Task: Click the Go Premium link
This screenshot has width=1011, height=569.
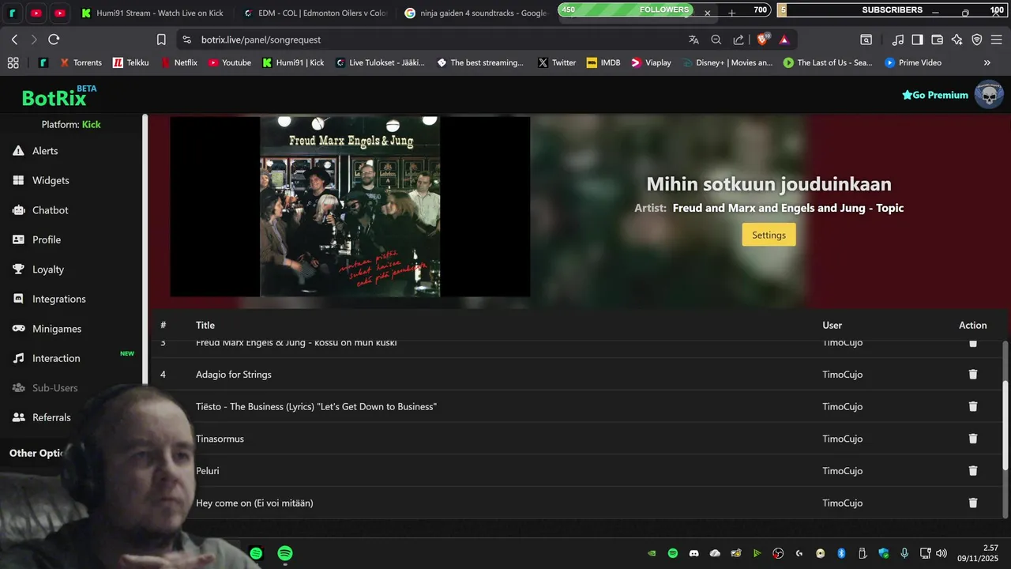Action: click(935, 95)
